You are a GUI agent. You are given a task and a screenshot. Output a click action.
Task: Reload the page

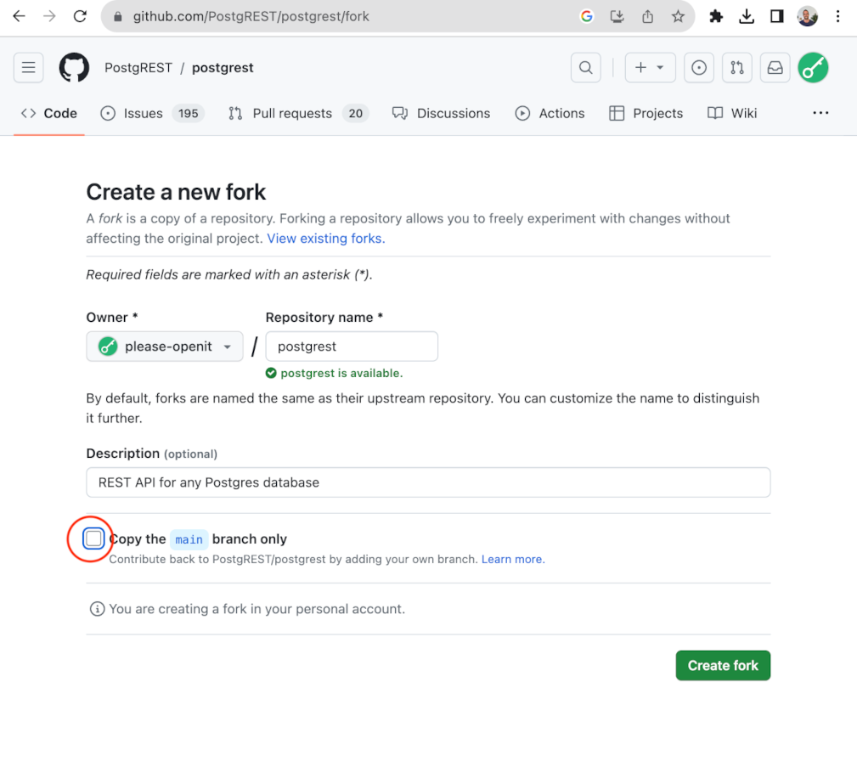click(x=81, y=16)
